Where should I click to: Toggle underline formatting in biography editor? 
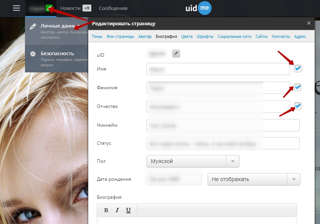[129, 210]
